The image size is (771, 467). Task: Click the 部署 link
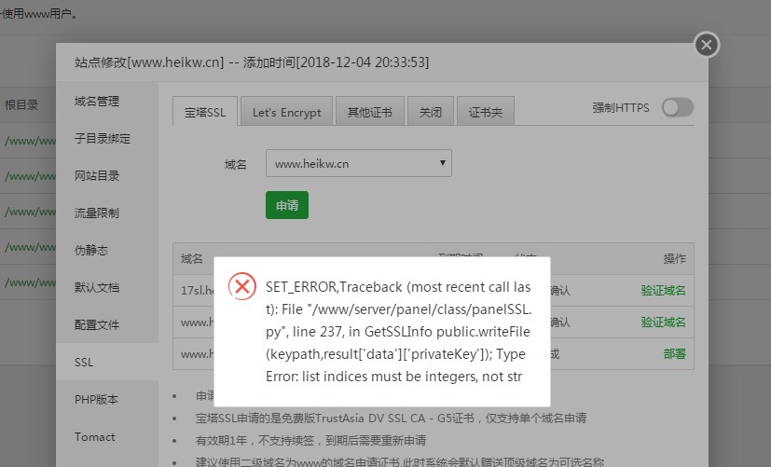(674, 353)
